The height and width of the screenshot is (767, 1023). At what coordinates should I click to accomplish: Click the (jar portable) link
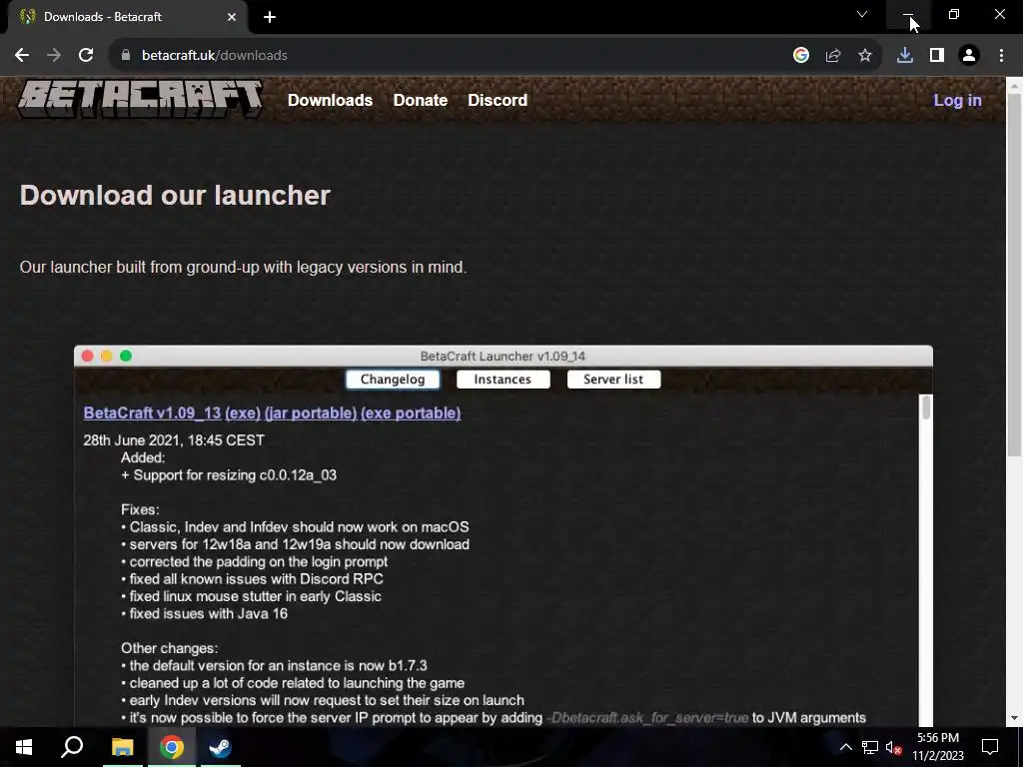tap(311, 412)
